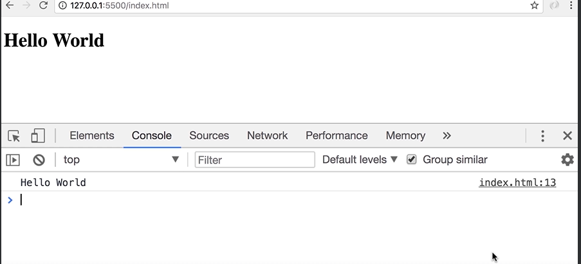The width and height of the screenshot is (581, 264).
Task: Show more DevTools tabs chevron
Action: 447,136
